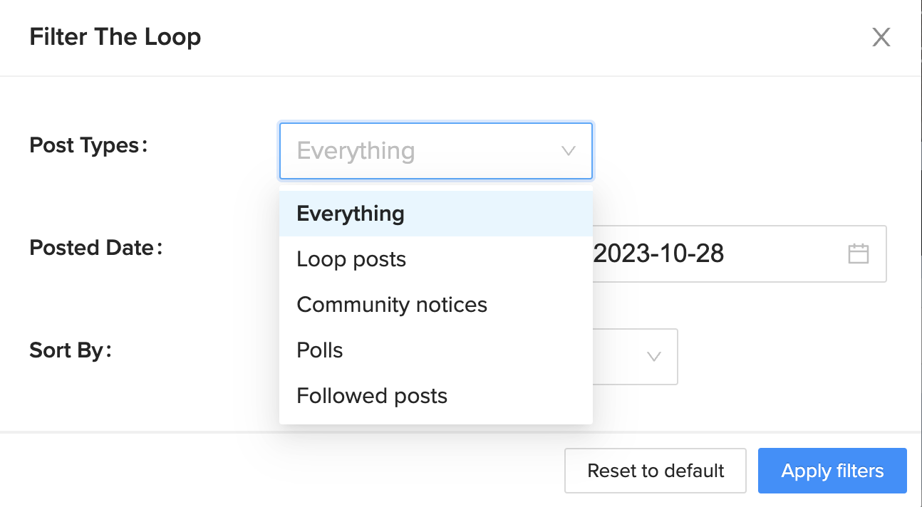Image resolution: width=922 pixels, height=507 pixels.
Task: Click the Posted Date label
Action: pos(96,248)
